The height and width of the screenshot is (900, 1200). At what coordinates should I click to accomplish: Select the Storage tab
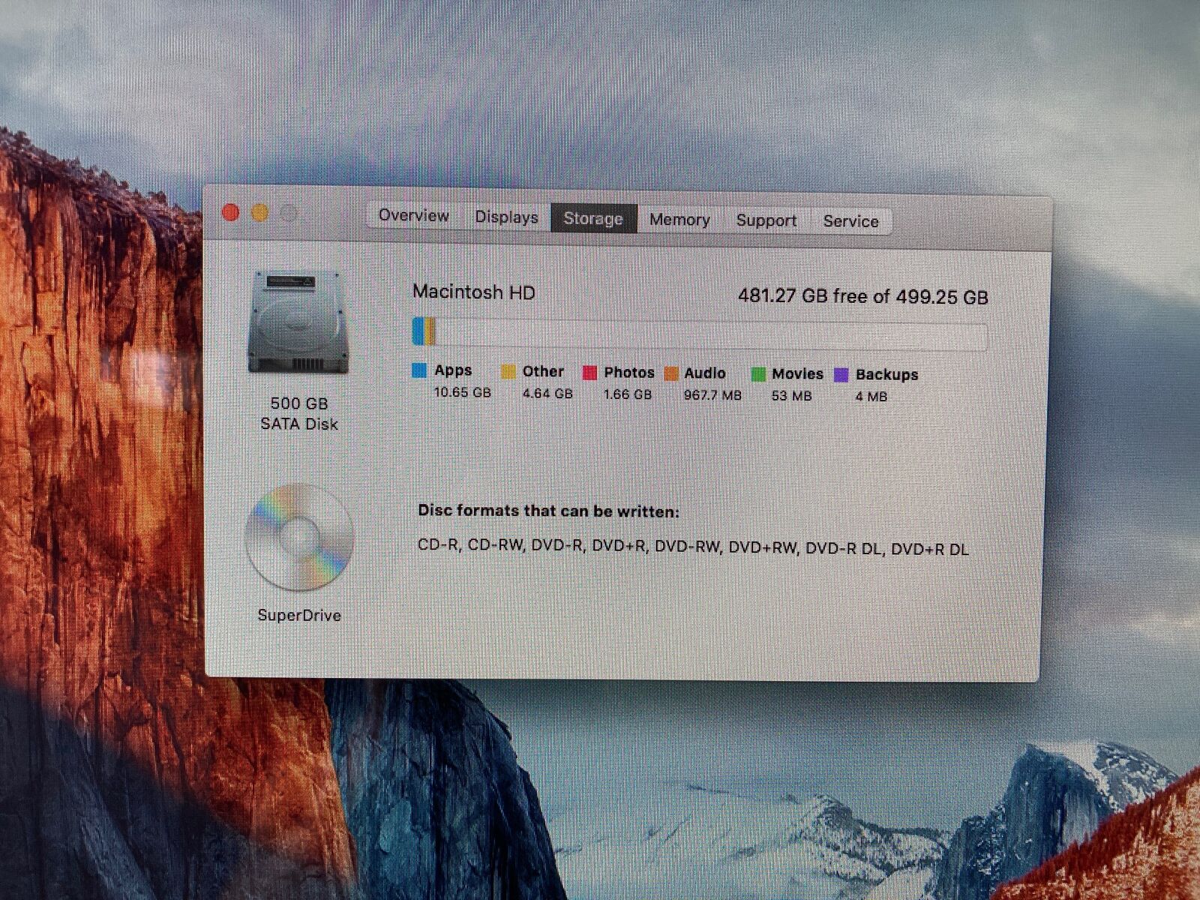(x=593, y=218)
